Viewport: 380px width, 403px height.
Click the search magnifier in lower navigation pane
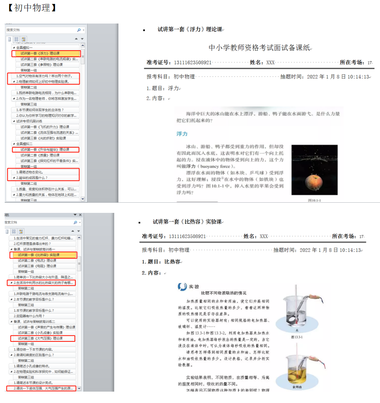(x=76, y=222)
